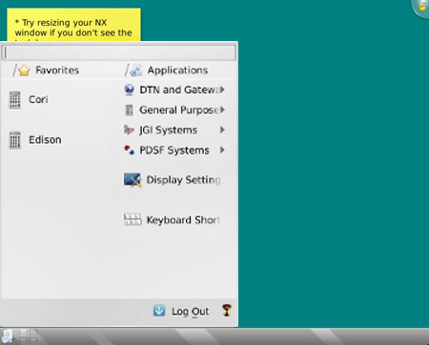Expand the PDSF Systems submenu arrow
The width and height of the screenshot is (429, 345).
click(x=222, y=150)
